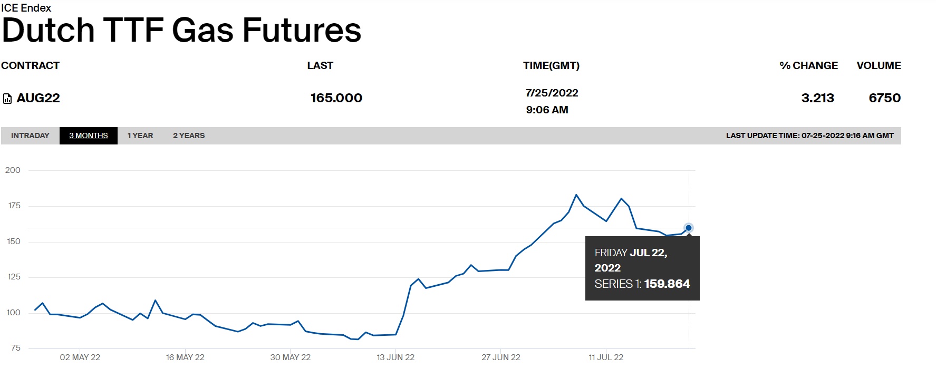
Task: Click the 27 JUN 22 axis label
Action: tap(501, 357)
